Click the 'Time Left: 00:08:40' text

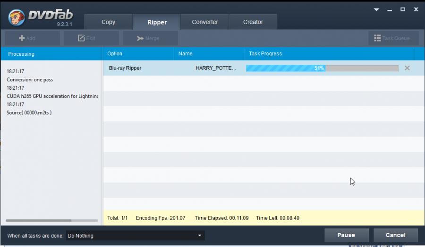point(278,218)
